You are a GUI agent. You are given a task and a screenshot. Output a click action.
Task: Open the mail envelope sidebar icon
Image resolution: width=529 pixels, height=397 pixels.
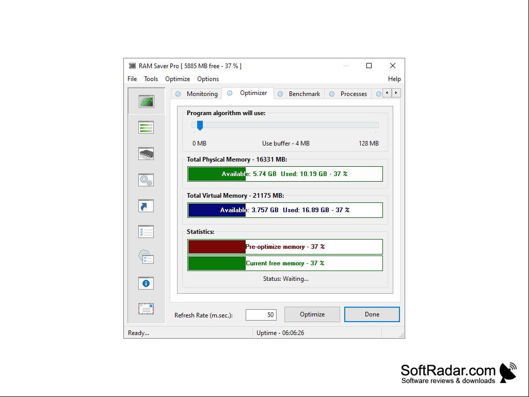click(146, 309)
